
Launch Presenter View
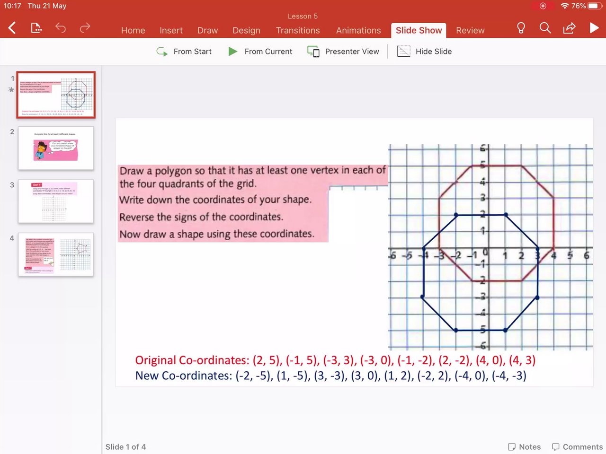coord(343,52)
